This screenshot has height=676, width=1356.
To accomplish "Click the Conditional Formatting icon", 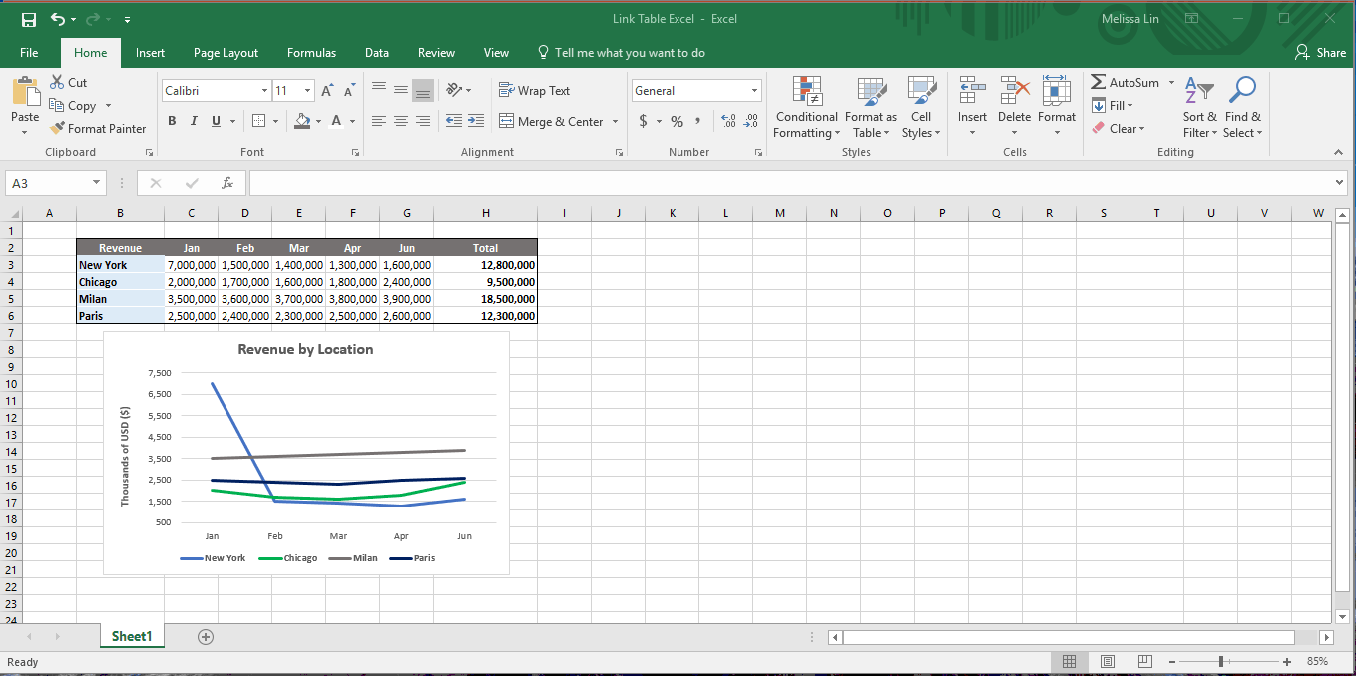I will 806,91.
